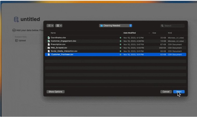Sort files by the Size column header
Image resolution: width=197 pixels, height=117 pixels.
(x=154, y=33)
